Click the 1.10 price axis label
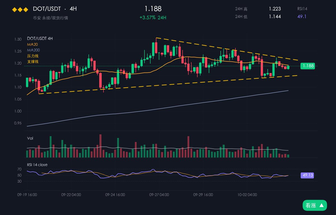336x215 pixels. 18,87
